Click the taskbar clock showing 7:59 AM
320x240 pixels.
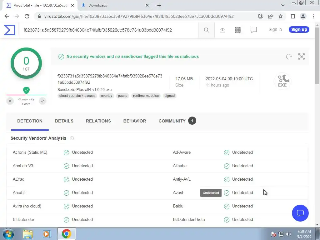pos(304,234)
